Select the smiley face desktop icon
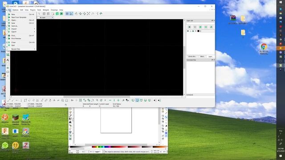The height and width of the screenshot is (160, 285). point(16,145)
